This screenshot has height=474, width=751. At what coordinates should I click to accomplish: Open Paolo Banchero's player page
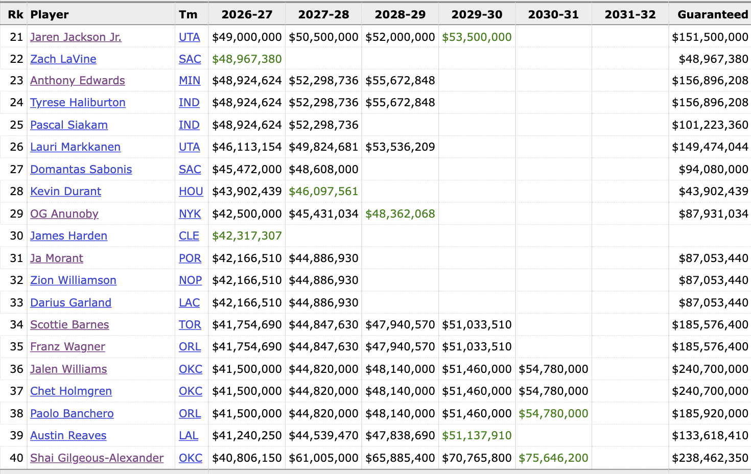(72, 413)
